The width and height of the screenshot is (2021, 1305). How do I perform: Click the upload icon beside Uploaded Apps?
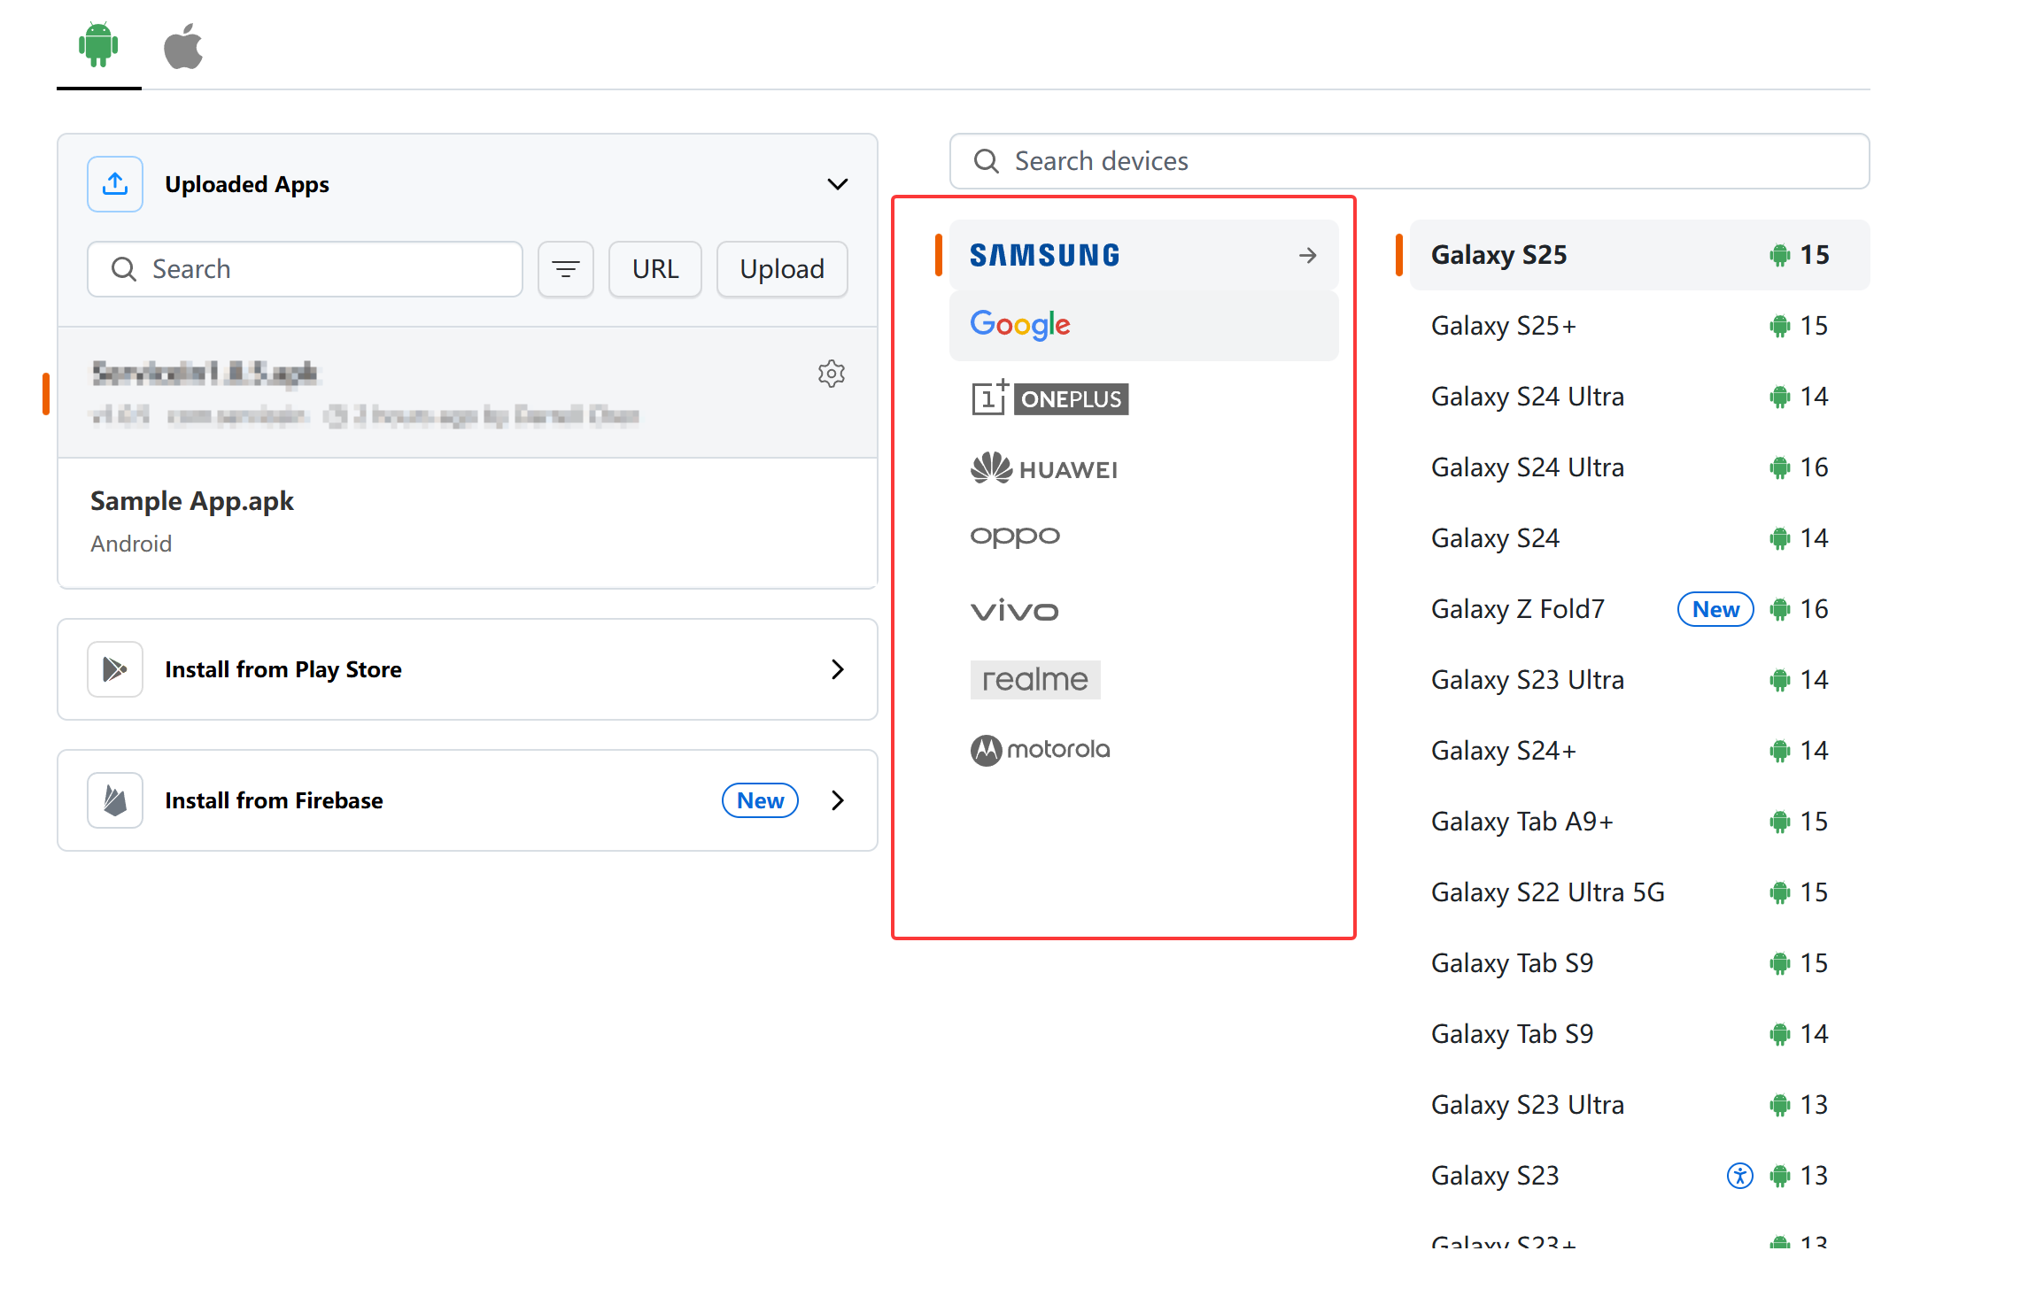115,184
